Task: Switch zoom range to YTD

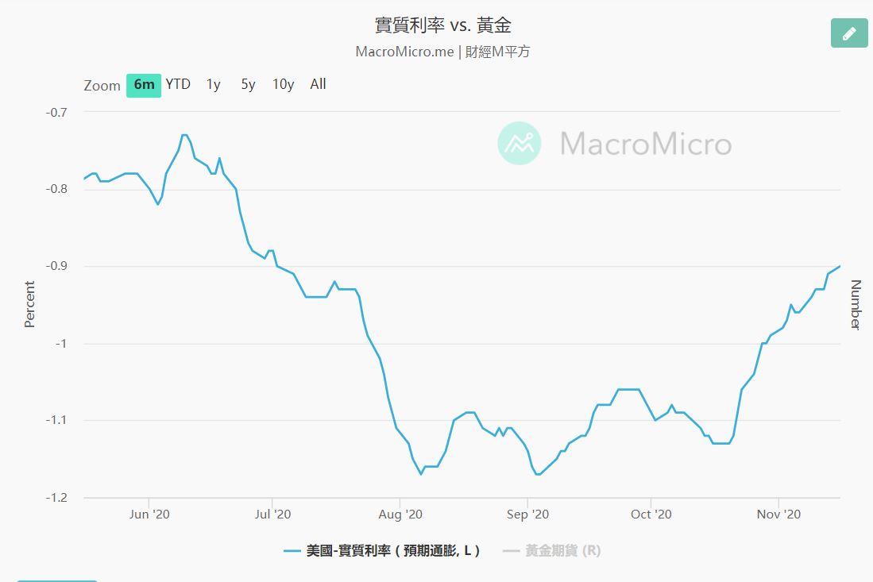Action: coord(178,84)
